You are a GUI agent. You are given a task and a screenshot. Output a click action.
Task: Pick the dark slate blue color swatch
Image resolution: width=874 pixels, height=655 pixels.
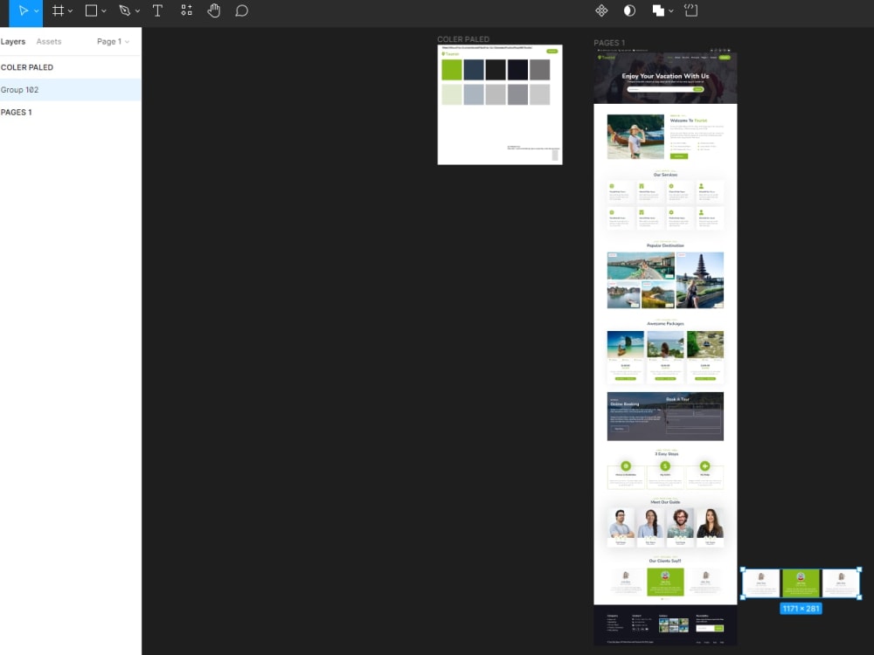point(474,70)
